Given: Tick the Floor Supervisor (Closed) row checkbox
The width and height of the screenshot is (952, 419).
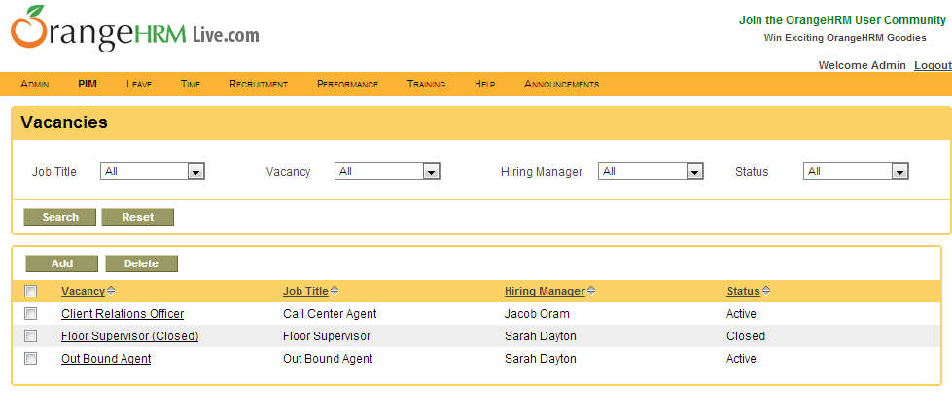Looking at the screenshot, I should (x=30, y=335).
